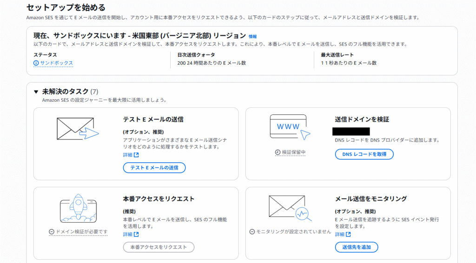Click the 本番アクセスをリクエスト button
Screen dimensions: 476x263
tap(159, 247)
